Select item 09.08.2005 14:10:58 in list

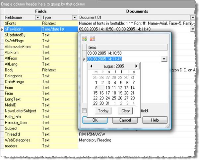[x=127, y=53]
